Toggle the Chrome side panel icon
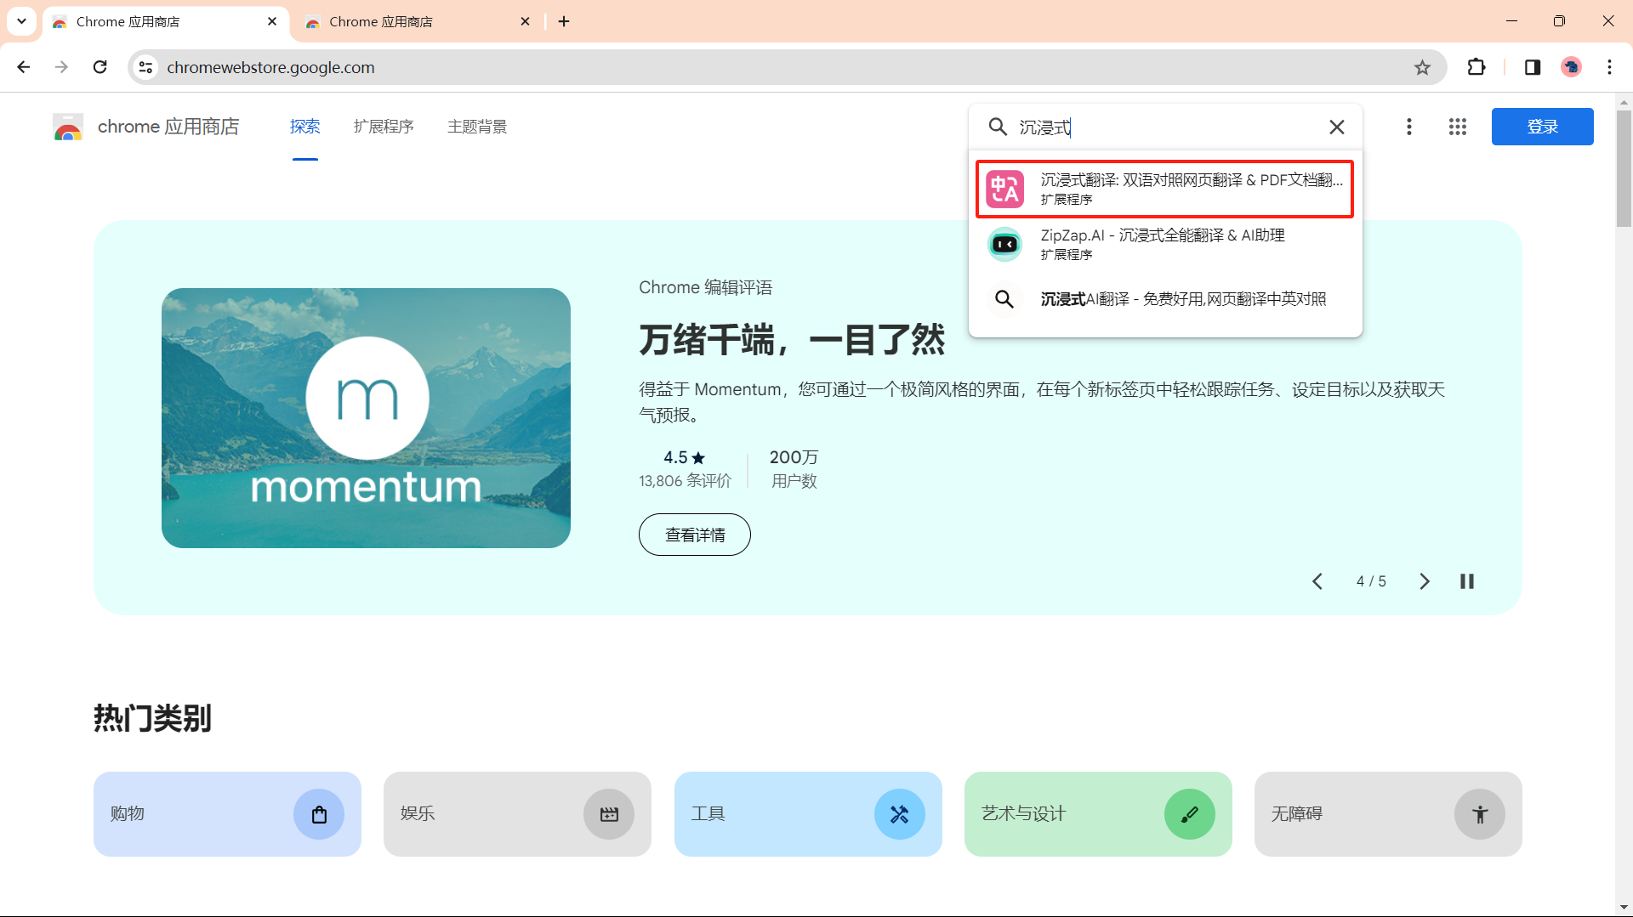1633x917 pixels. pos(1532,67)
